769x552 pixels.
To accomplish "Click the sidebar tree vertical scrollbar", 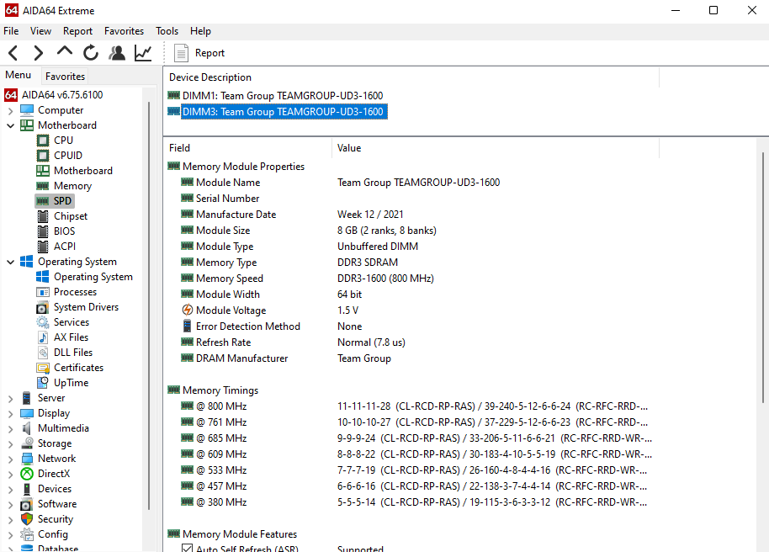I will tap(149, 306).
